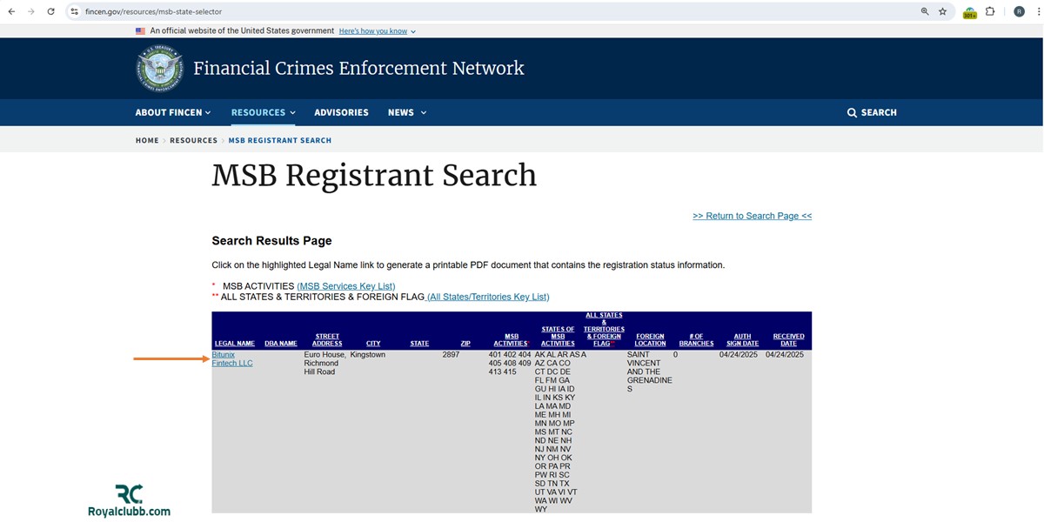Expand the News dropdown menu
This screenshot has height=522, width=1044.
tap(406, 112)
